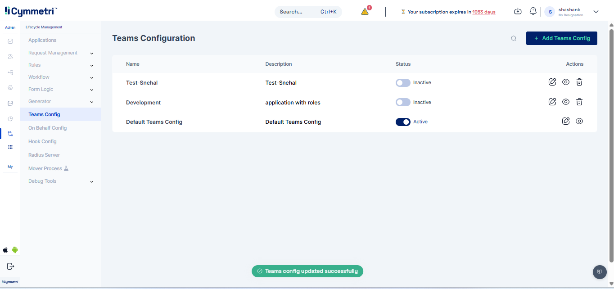The width and height of the screenshot is (614, 289).
Task: Edit the Test-Snehal teams config
Action: (x=552, y=82)
